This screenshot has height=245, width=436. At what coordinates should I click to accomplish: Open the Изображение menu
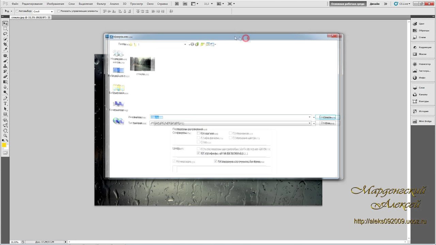coord(56,4)
